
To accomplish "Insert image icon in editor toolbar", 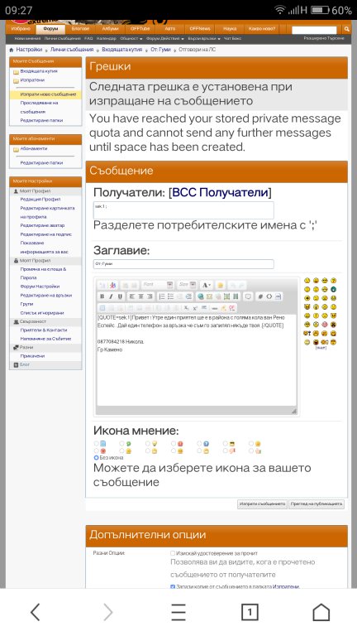I will (x=226, y=296).
